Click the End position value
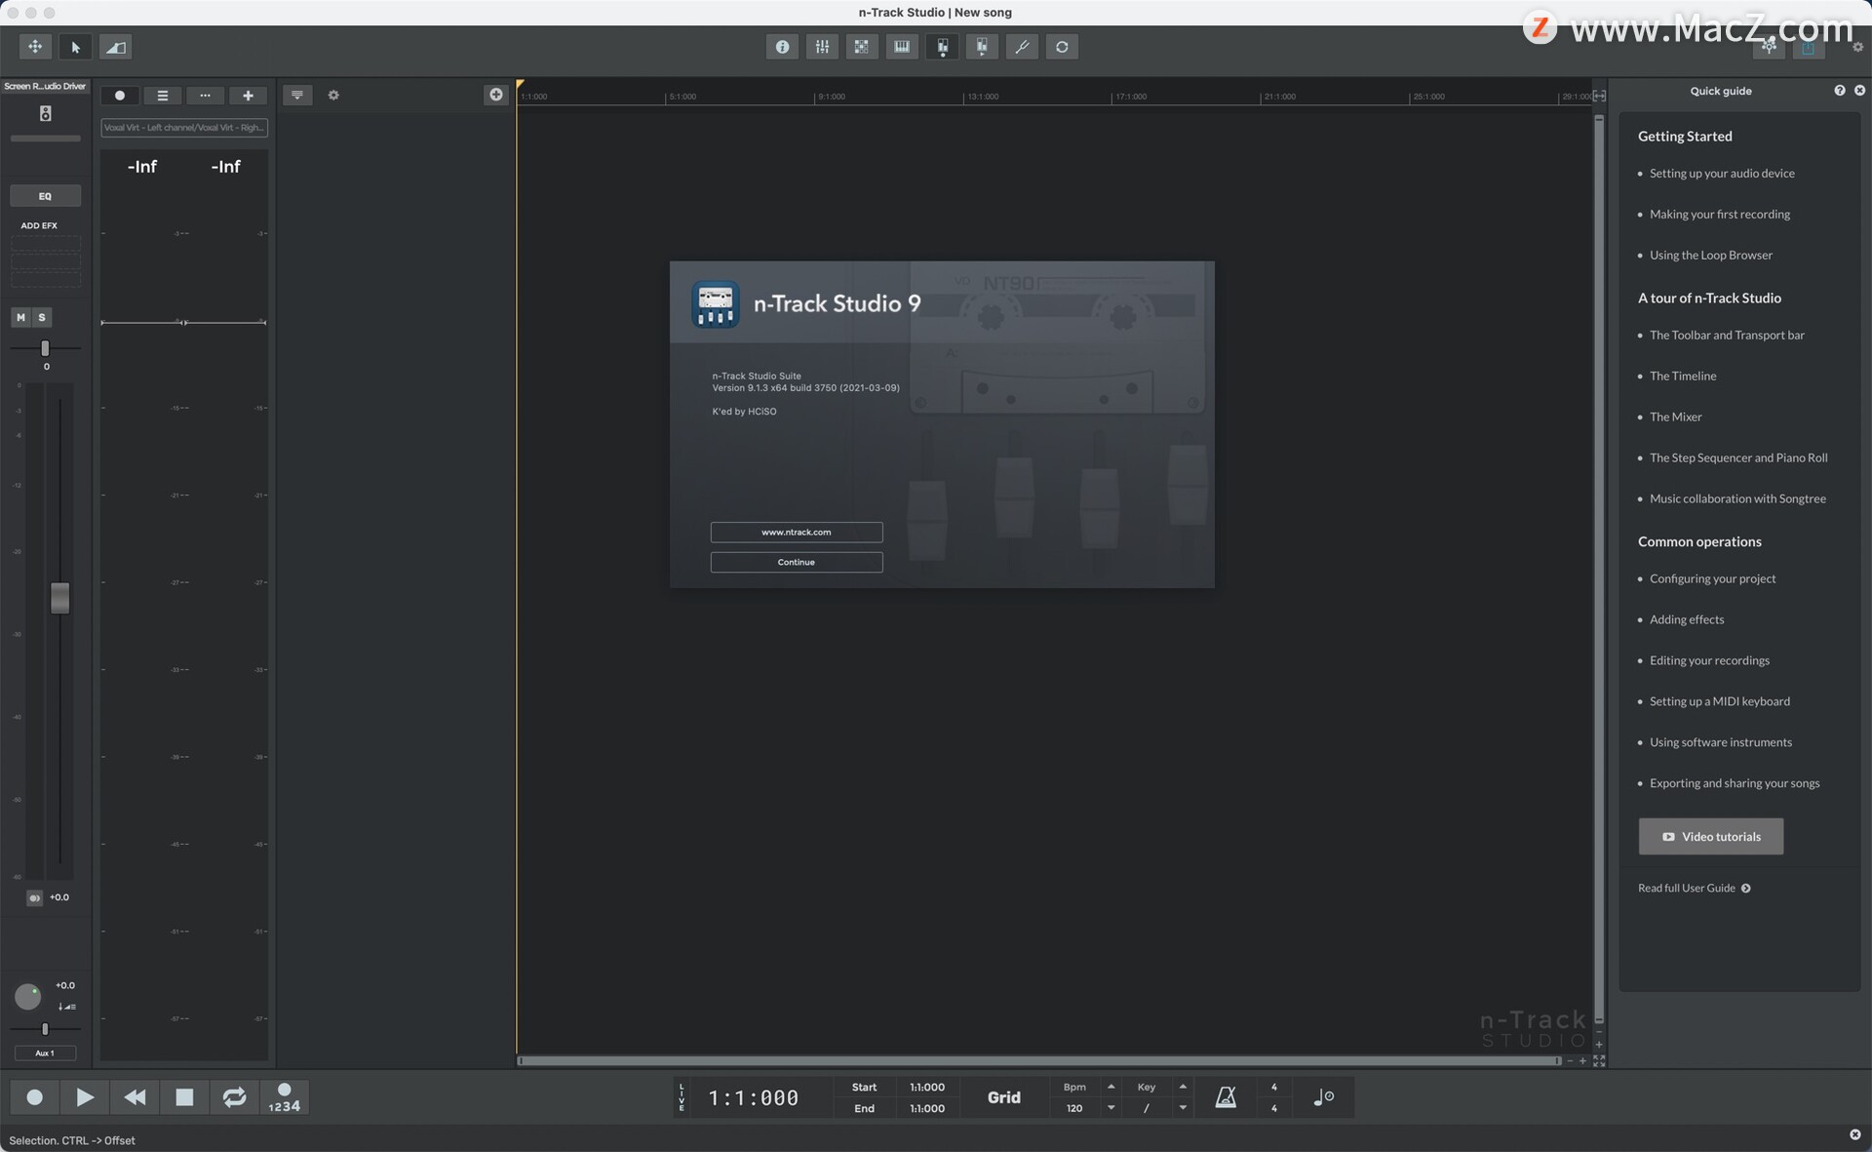 click(927, 1108)
